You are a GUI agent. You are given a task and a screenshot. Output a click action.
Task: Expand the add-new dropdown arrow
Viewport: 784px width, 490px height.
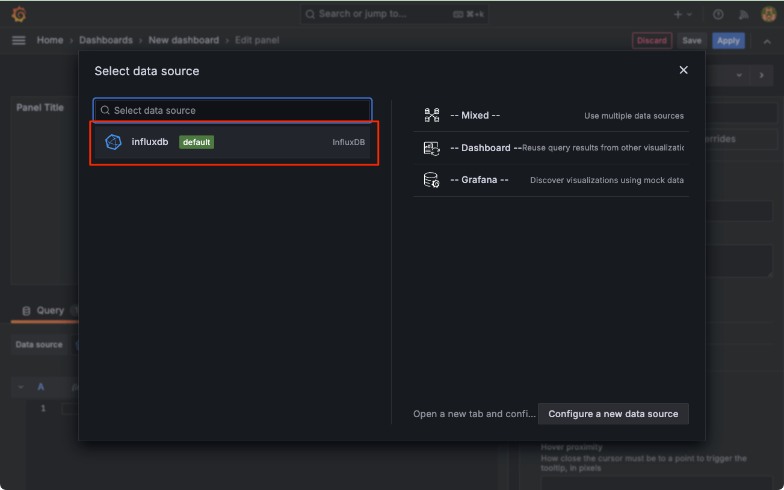pos(690,14)
